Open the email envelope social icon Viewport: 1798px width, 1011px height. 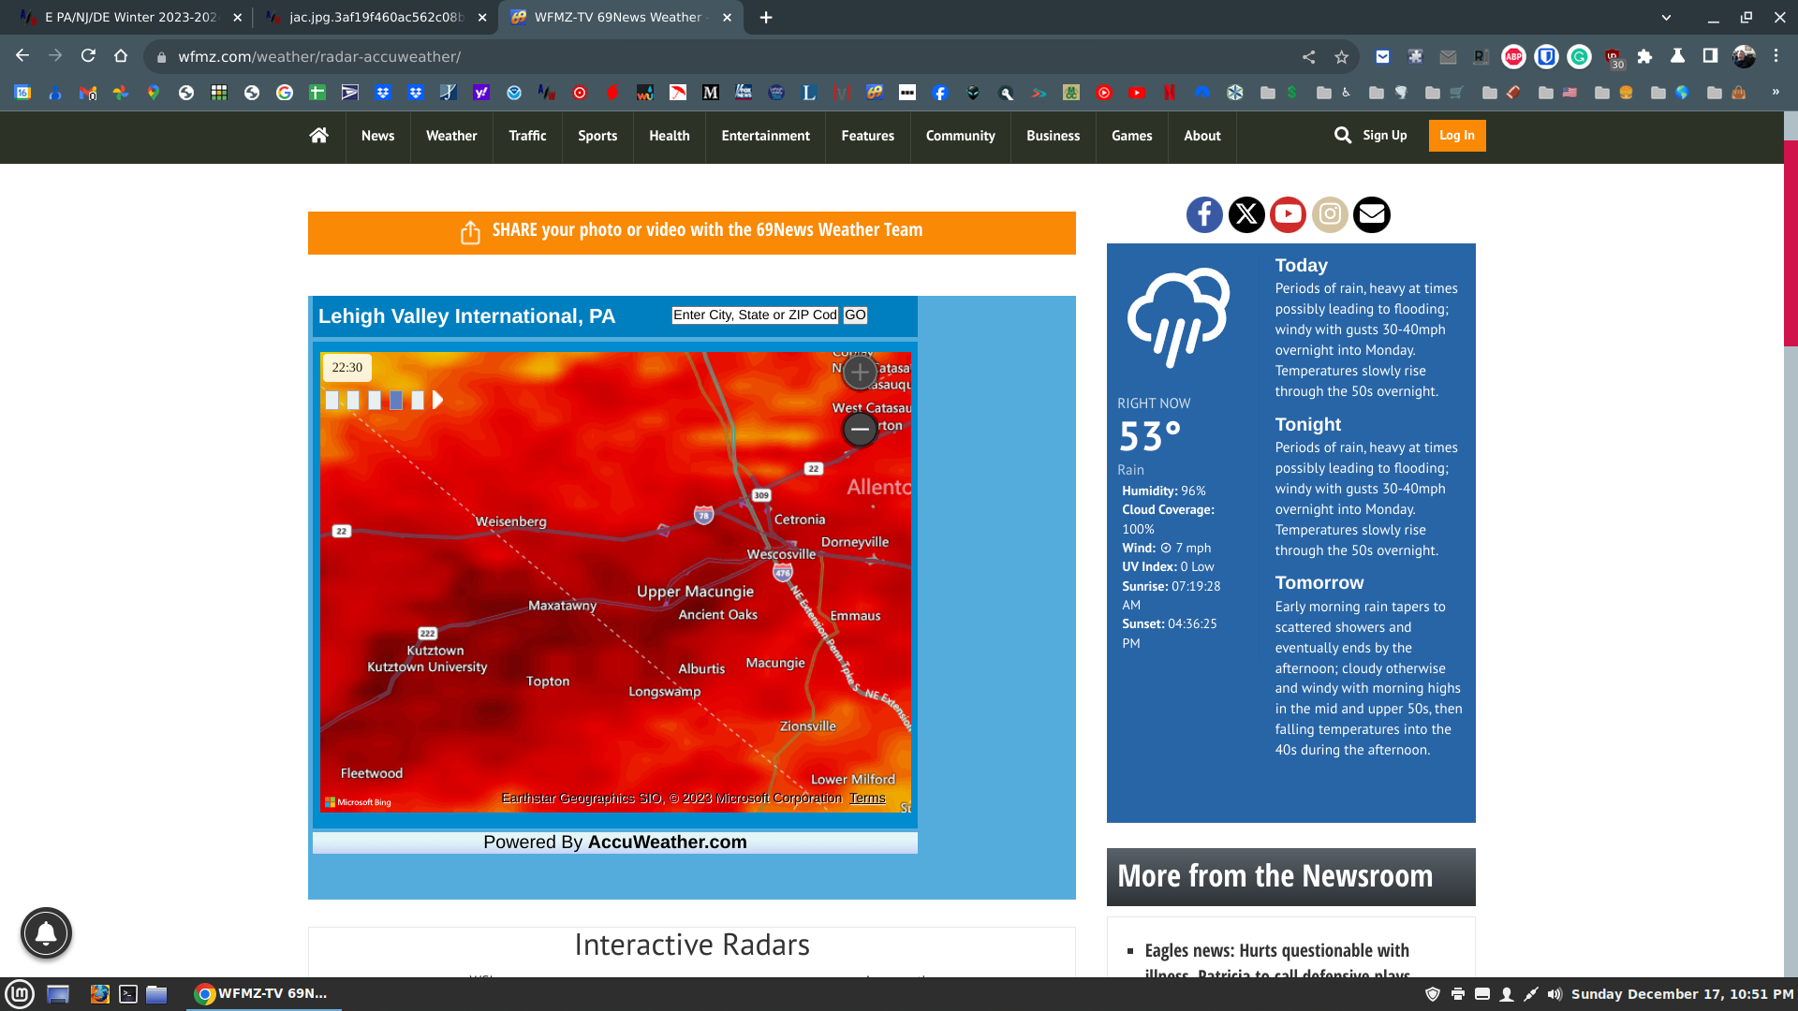[1372, 214]
